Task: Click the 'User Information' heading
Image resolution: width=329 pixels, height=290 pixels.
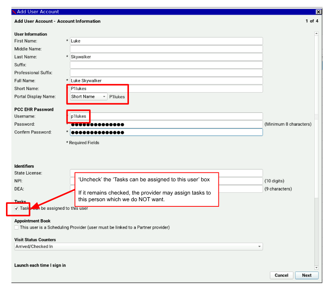Action: pos(31,34)
